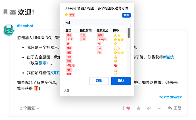Click the star bookmark icon under the post
Image resolution: width=196 pixels, height=120 pixels.
click(139, 108)
